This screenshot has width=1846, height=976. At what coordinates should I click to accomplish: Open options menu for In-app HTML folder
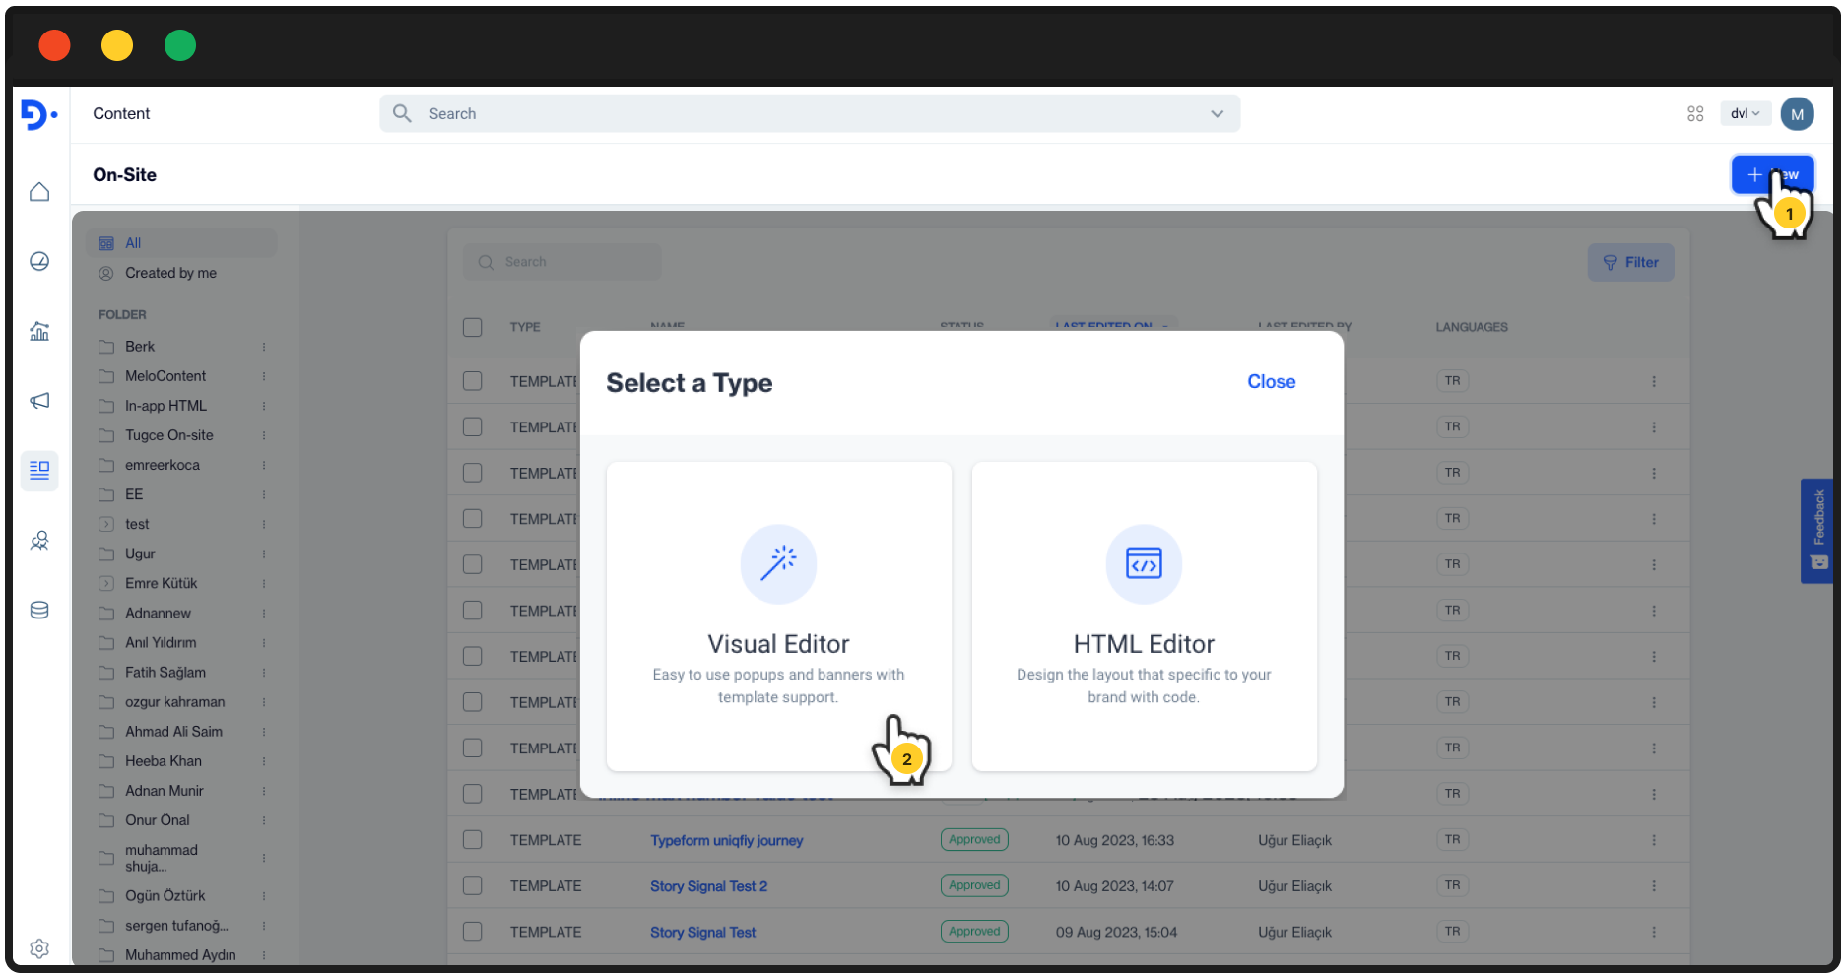[x=264, y=406]
